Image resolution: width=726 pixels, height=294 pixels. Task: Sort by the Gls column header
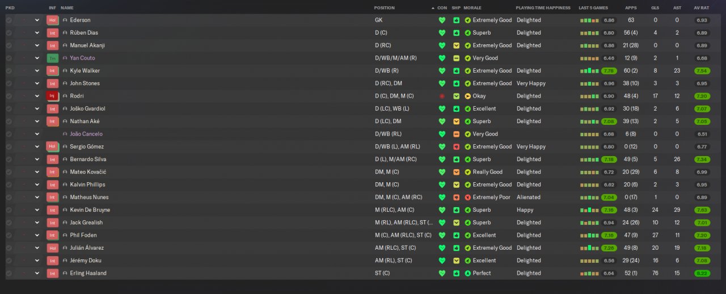click(655, 8)
